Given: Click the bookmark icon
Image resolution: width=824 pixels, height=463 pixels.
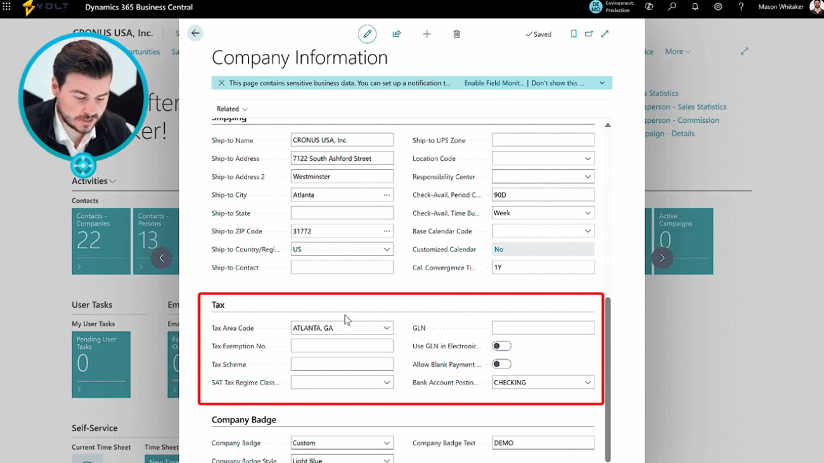Looking at the screenshot, I should [574, 34].
